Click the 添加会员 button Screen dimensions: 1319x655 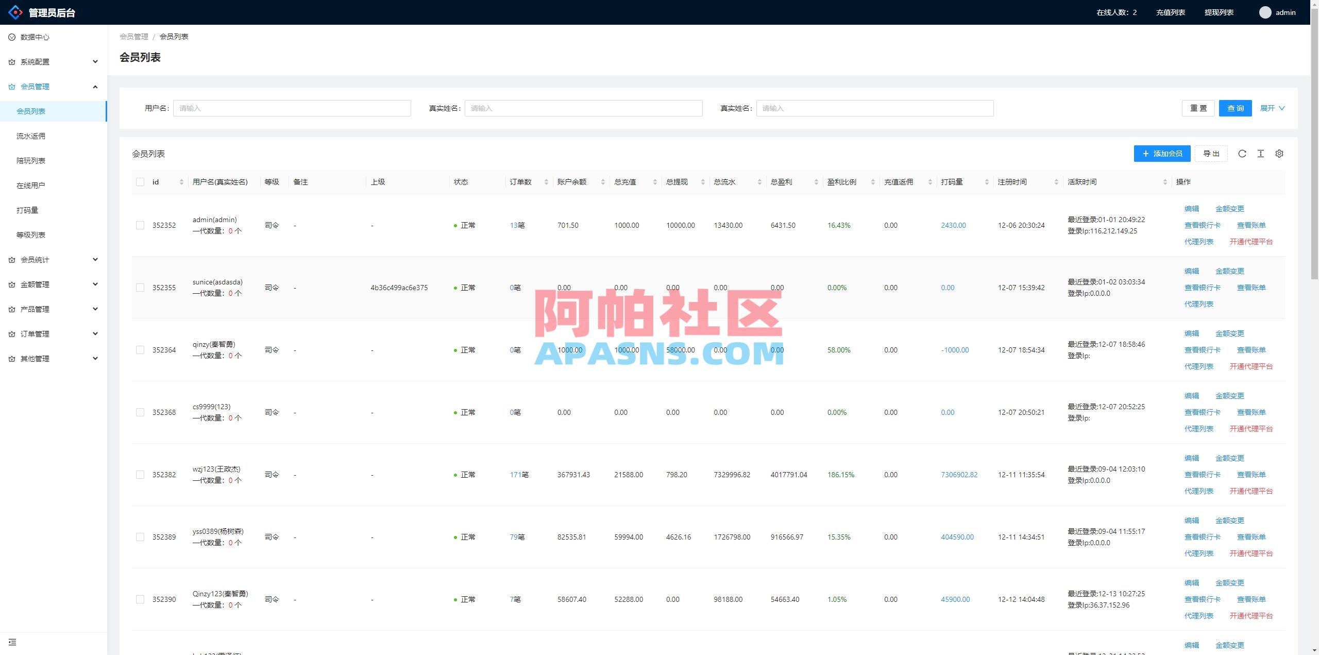(x=1162, y=153)
